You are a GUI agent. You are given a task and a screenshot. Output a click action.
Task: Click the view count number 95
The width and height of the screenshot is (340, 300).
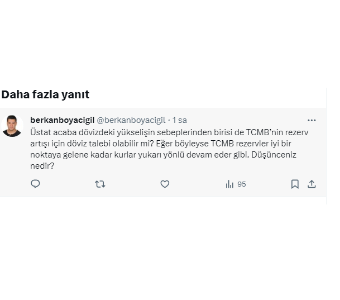[x=242, y=184]
